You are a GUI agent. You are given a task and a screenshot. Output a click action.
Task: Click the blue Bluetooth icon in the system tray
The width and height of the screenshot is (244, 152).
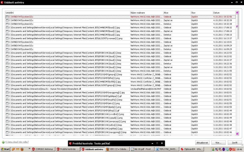[224, 149]
